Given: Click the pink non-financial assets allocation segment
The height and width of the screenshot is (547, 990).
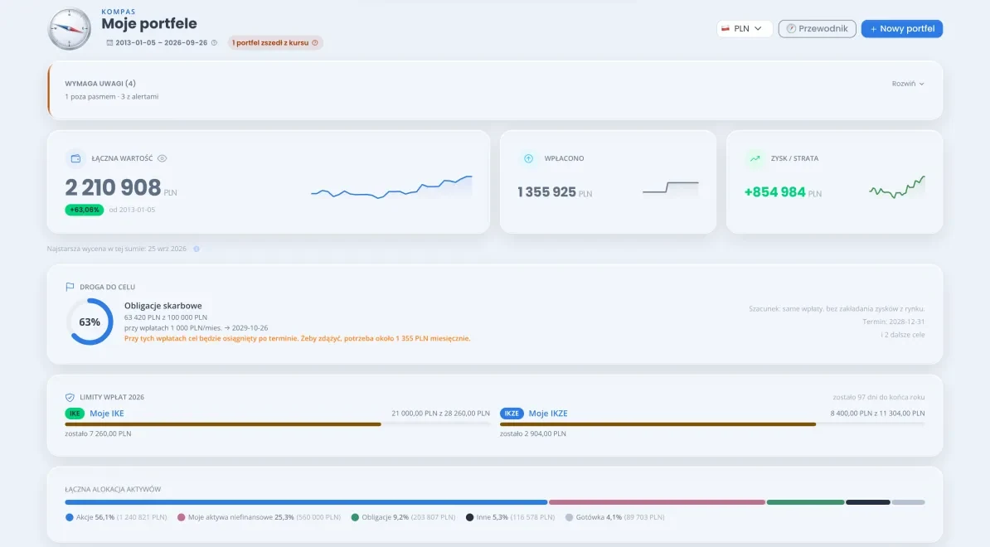Looking at the screenshot, I should coord(658,502).
